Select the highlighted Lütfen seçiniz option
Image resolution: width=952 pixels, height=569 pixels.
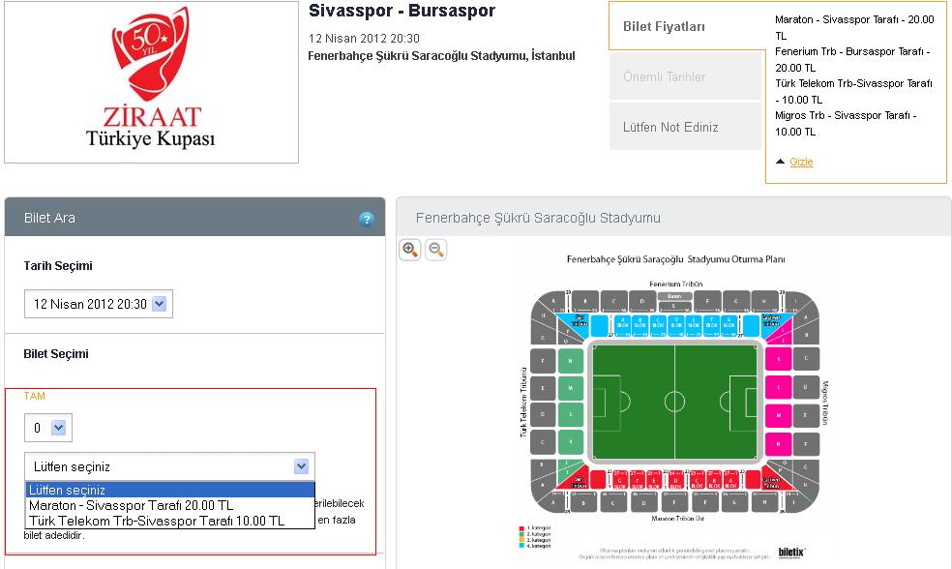pyautogui.click(x=170, y=490)
